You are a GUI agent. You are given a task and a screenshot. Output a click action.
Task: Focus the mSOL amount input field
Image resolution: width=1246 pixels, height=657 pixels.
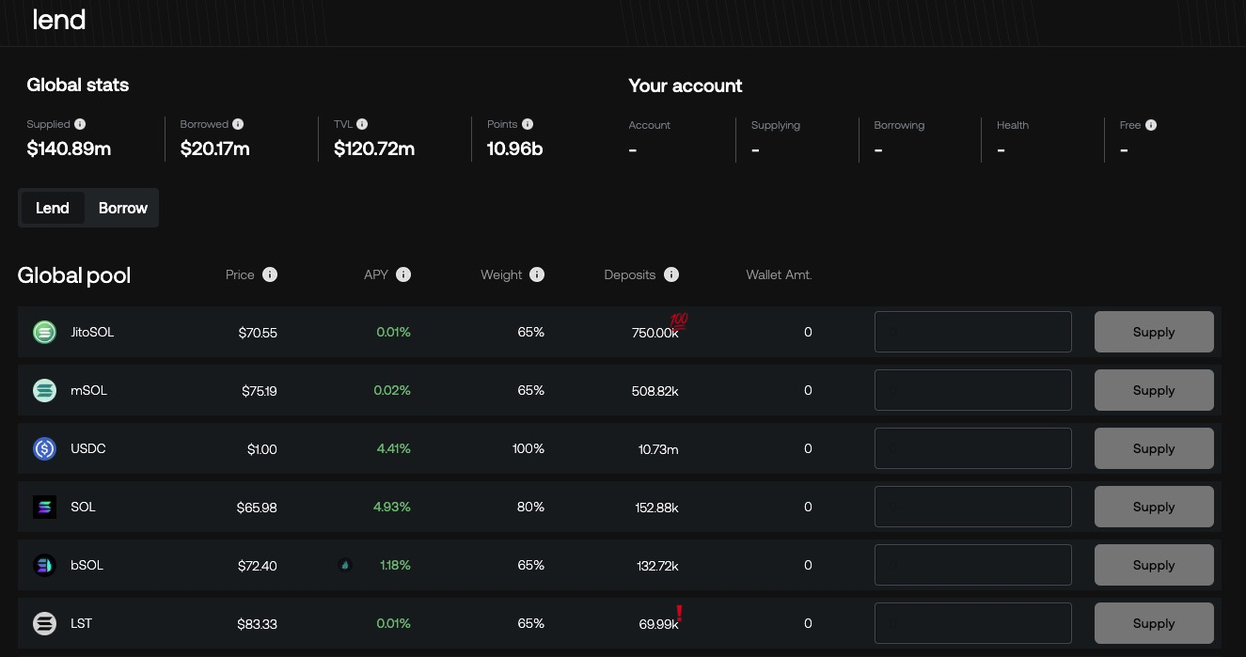[x=972, y=390]
